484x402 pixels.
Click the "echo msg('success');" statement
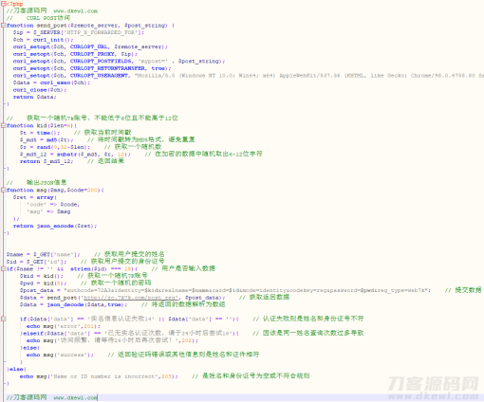[x=60, y=355]
